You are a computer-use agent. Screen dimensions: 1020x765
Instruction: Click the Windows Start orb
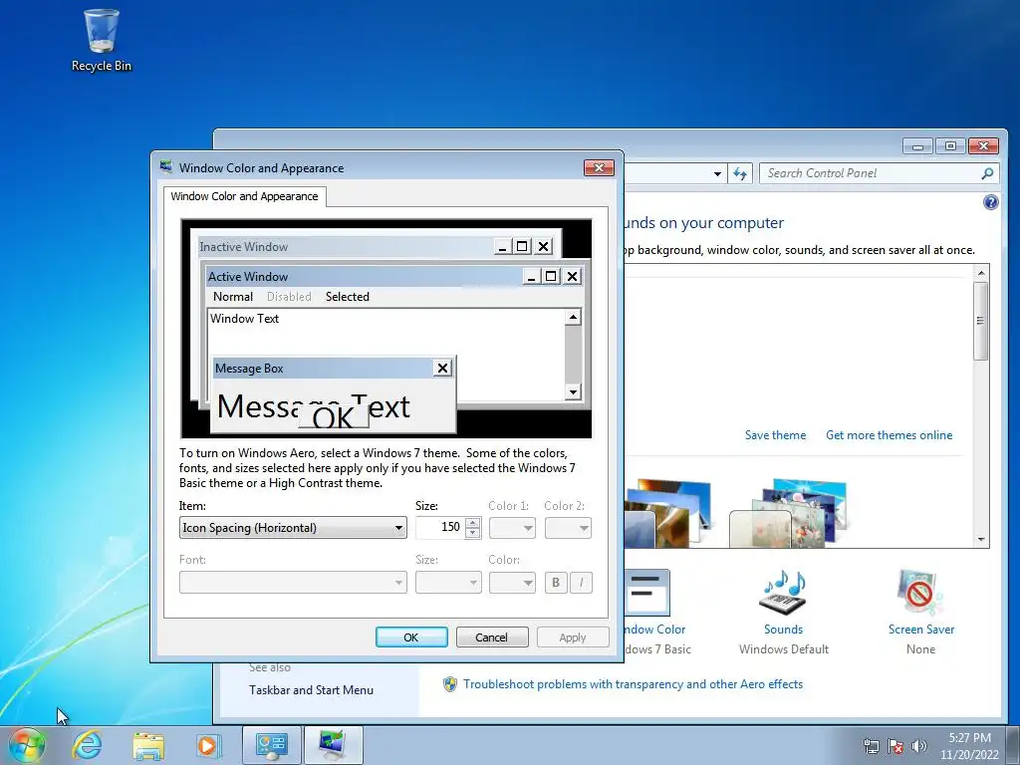[x=26, y=745]
